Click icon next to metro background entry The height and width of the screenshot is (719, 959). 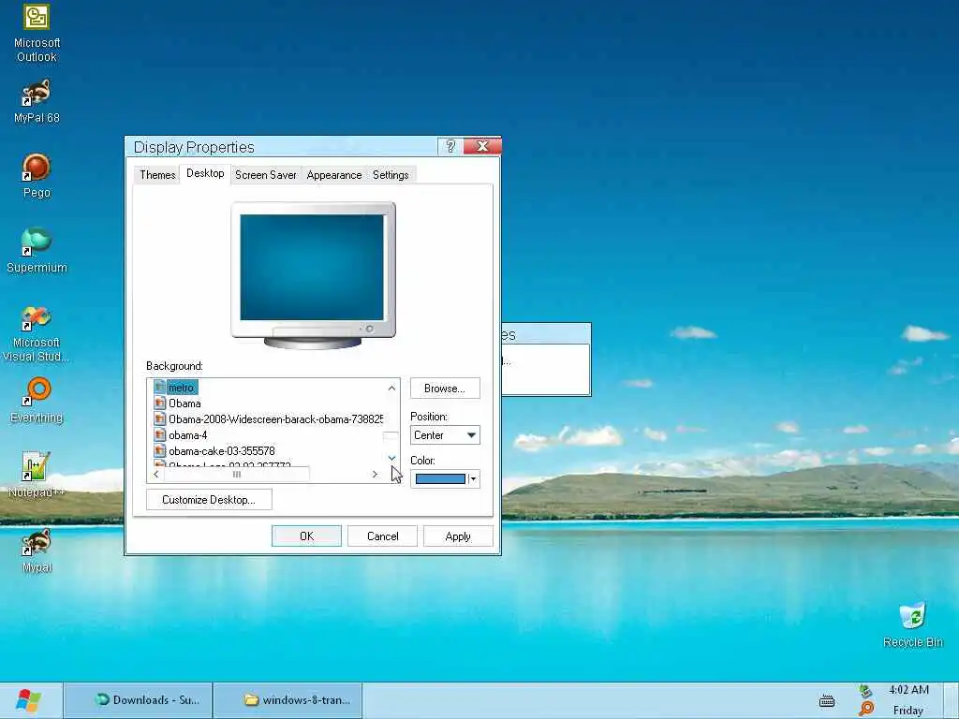coord(159,387)
